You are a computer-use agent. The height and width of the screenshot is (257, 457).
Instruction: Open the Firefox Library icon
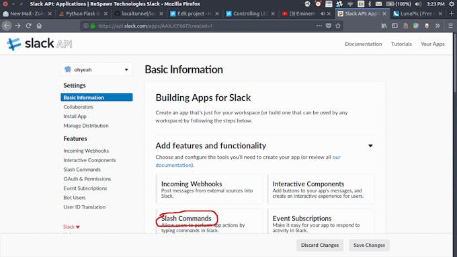click(x=384, y=26)
